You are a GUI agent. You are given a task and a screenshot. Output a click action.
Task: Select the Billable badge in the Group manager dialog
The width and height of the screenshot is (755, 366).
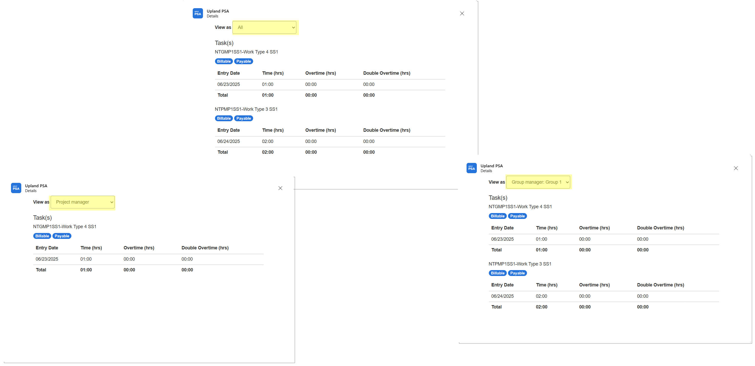point(497,216)
